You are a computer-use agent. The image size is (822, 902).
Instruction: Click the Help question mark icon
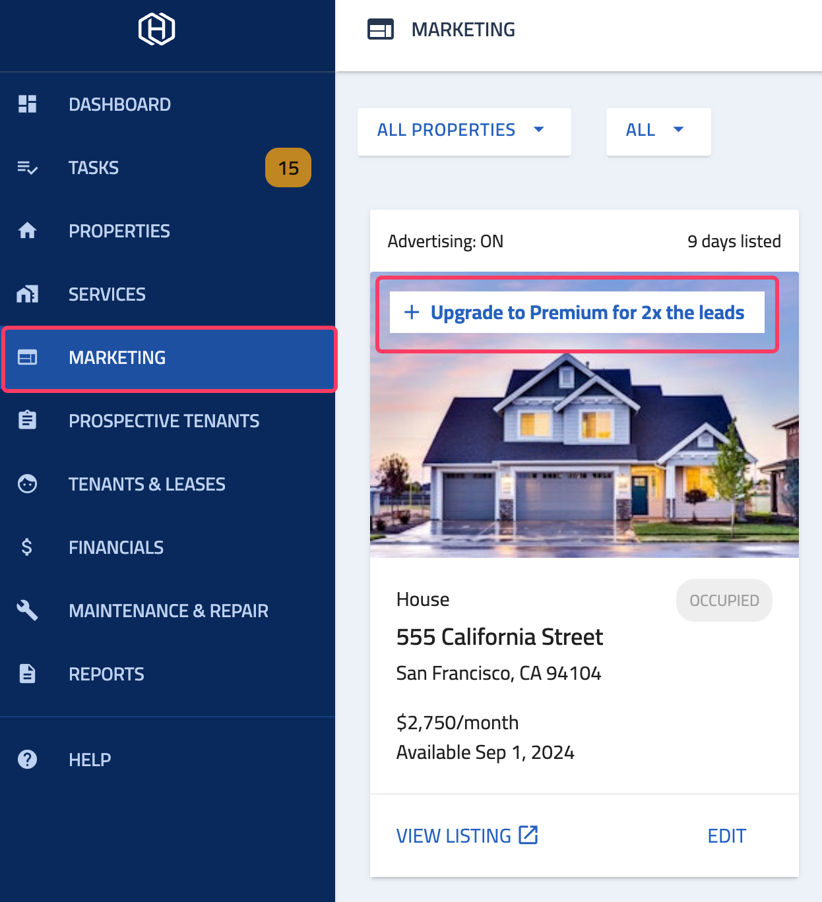(27, 760)
